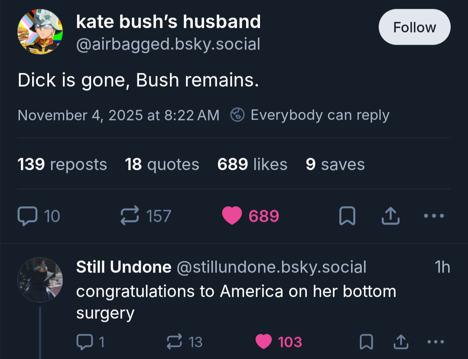468x359 pixels.
Task: View the list of 139 reposts
Action: [x=62, y=165]
